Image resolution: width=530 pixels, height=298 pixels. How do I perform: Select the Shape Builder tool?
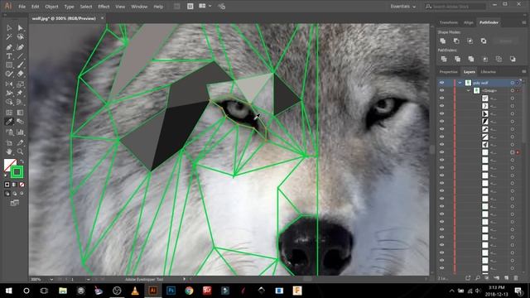coord(9,102)
